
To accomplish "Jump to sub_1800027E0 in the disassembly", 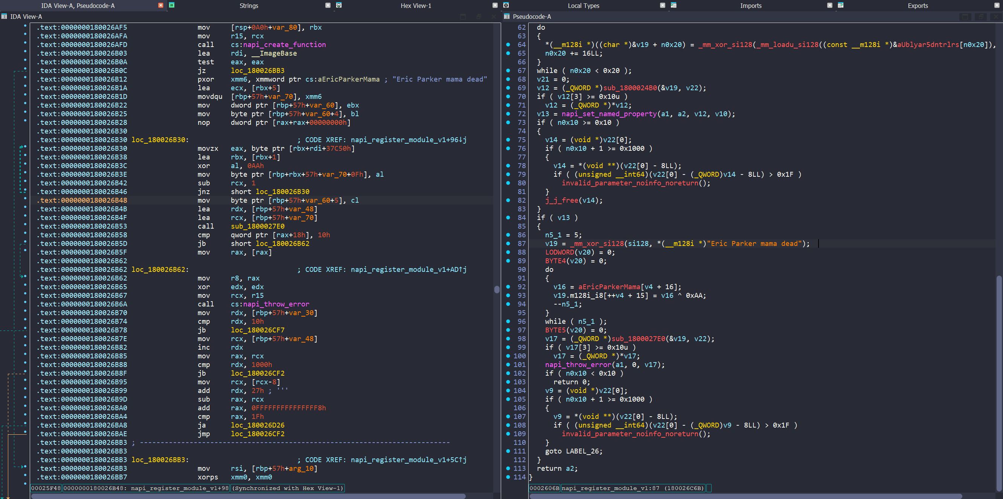I will pos(258,226).
